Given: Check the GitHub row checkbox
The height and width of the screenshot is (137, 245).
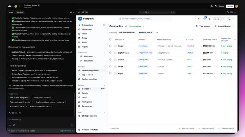Looking at the screenshot, I should pos(110,59).
